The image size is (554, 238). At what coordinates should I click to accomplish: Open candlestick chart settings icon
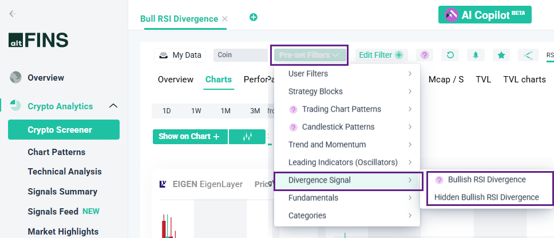[247, 137]
